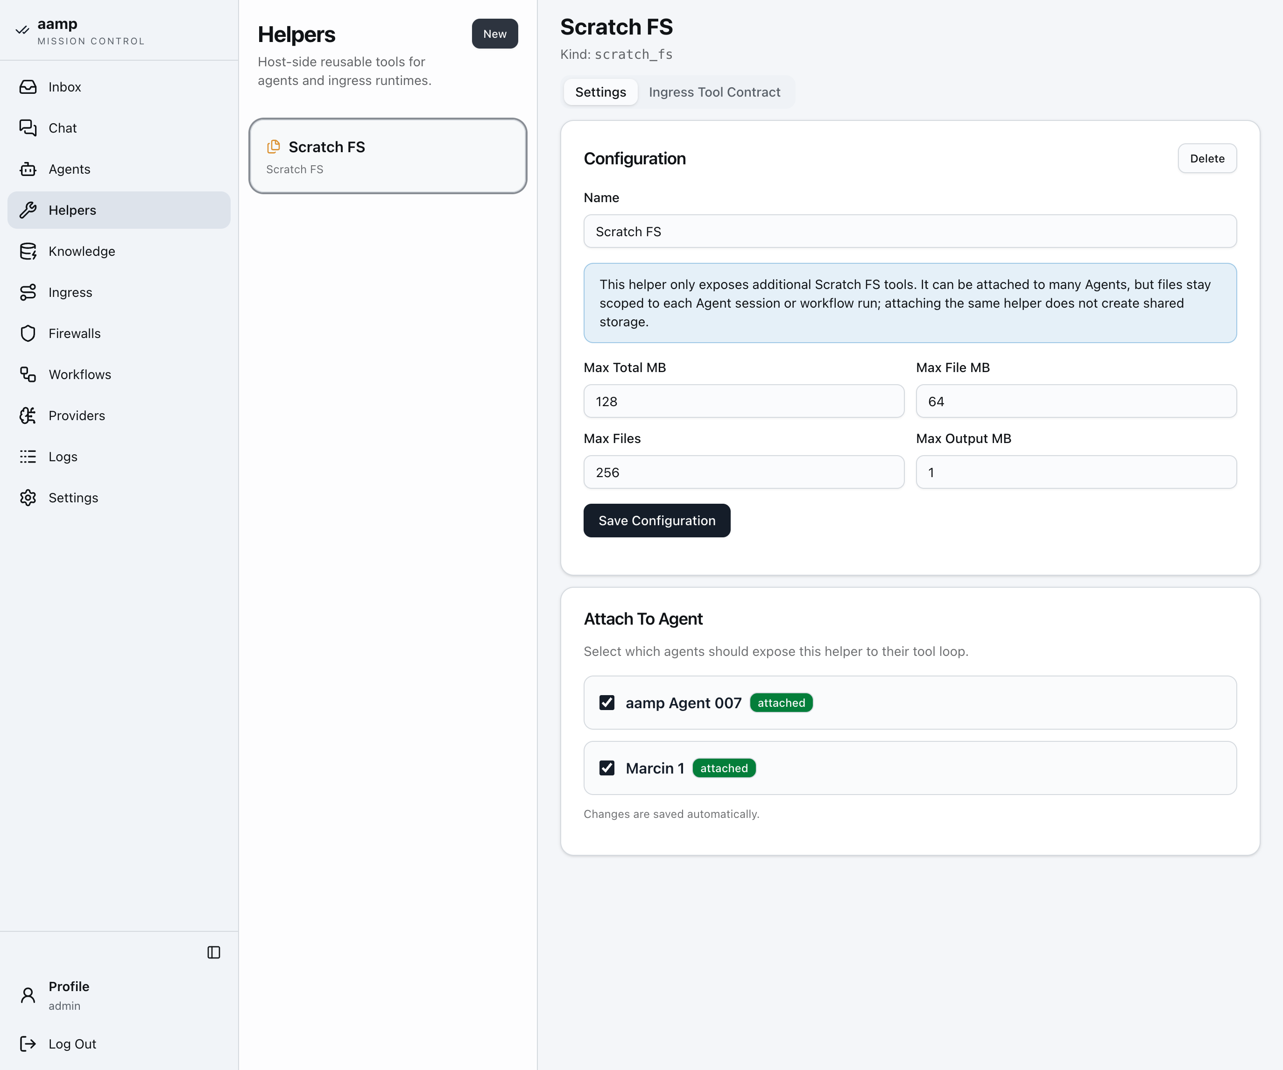The width and height of the screenshot is (1283, 1070).
Task: Open Inbox via its tray icon
Action: pyautogui.click(x=28, y=87)
